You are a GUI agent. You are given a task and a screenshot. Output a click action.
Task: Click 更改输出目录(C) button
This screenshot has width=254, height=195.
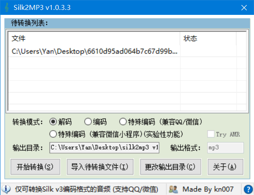tap(170, 167)
